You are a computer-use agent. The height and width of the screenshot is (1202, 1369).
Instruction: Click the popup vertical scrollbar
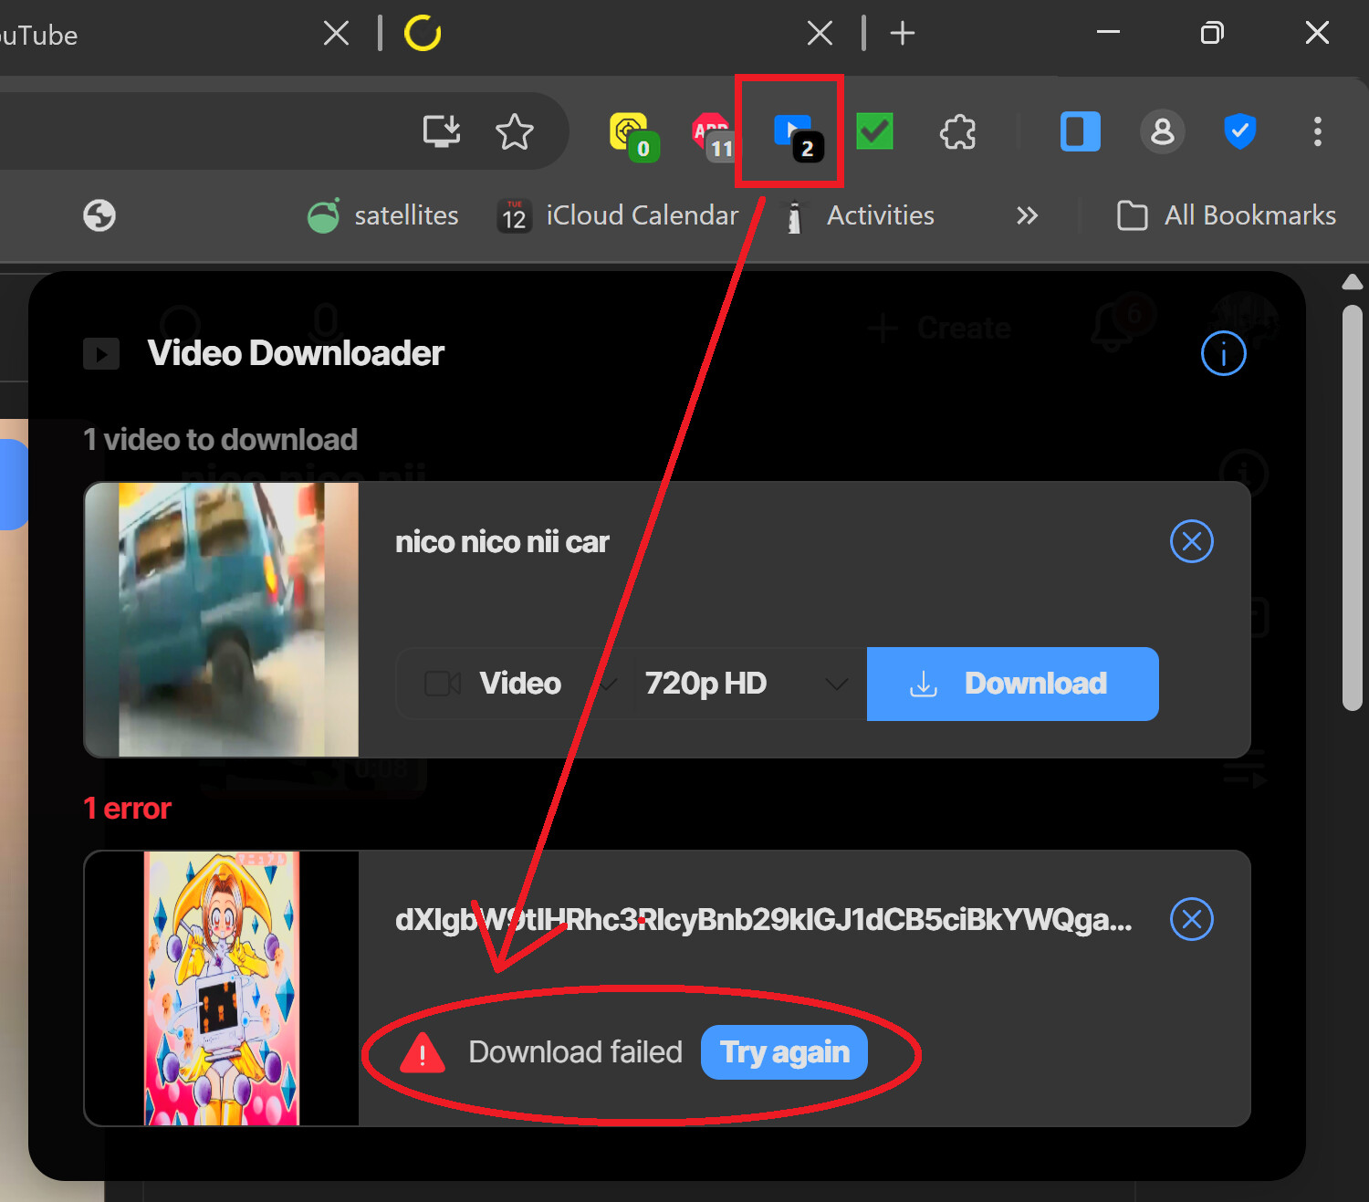tap(1352, 507)
